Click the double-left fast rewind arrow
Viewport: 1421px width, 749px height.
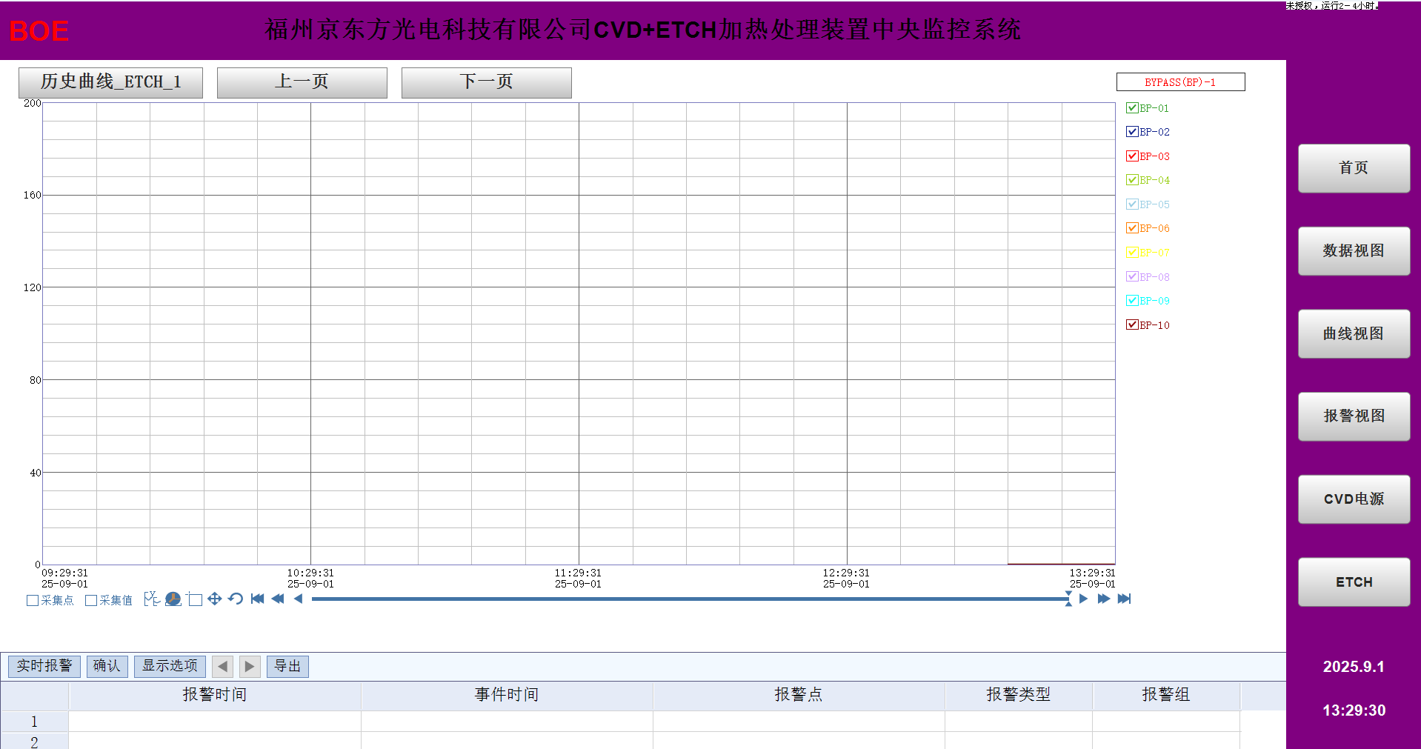[x=278, y=599]
